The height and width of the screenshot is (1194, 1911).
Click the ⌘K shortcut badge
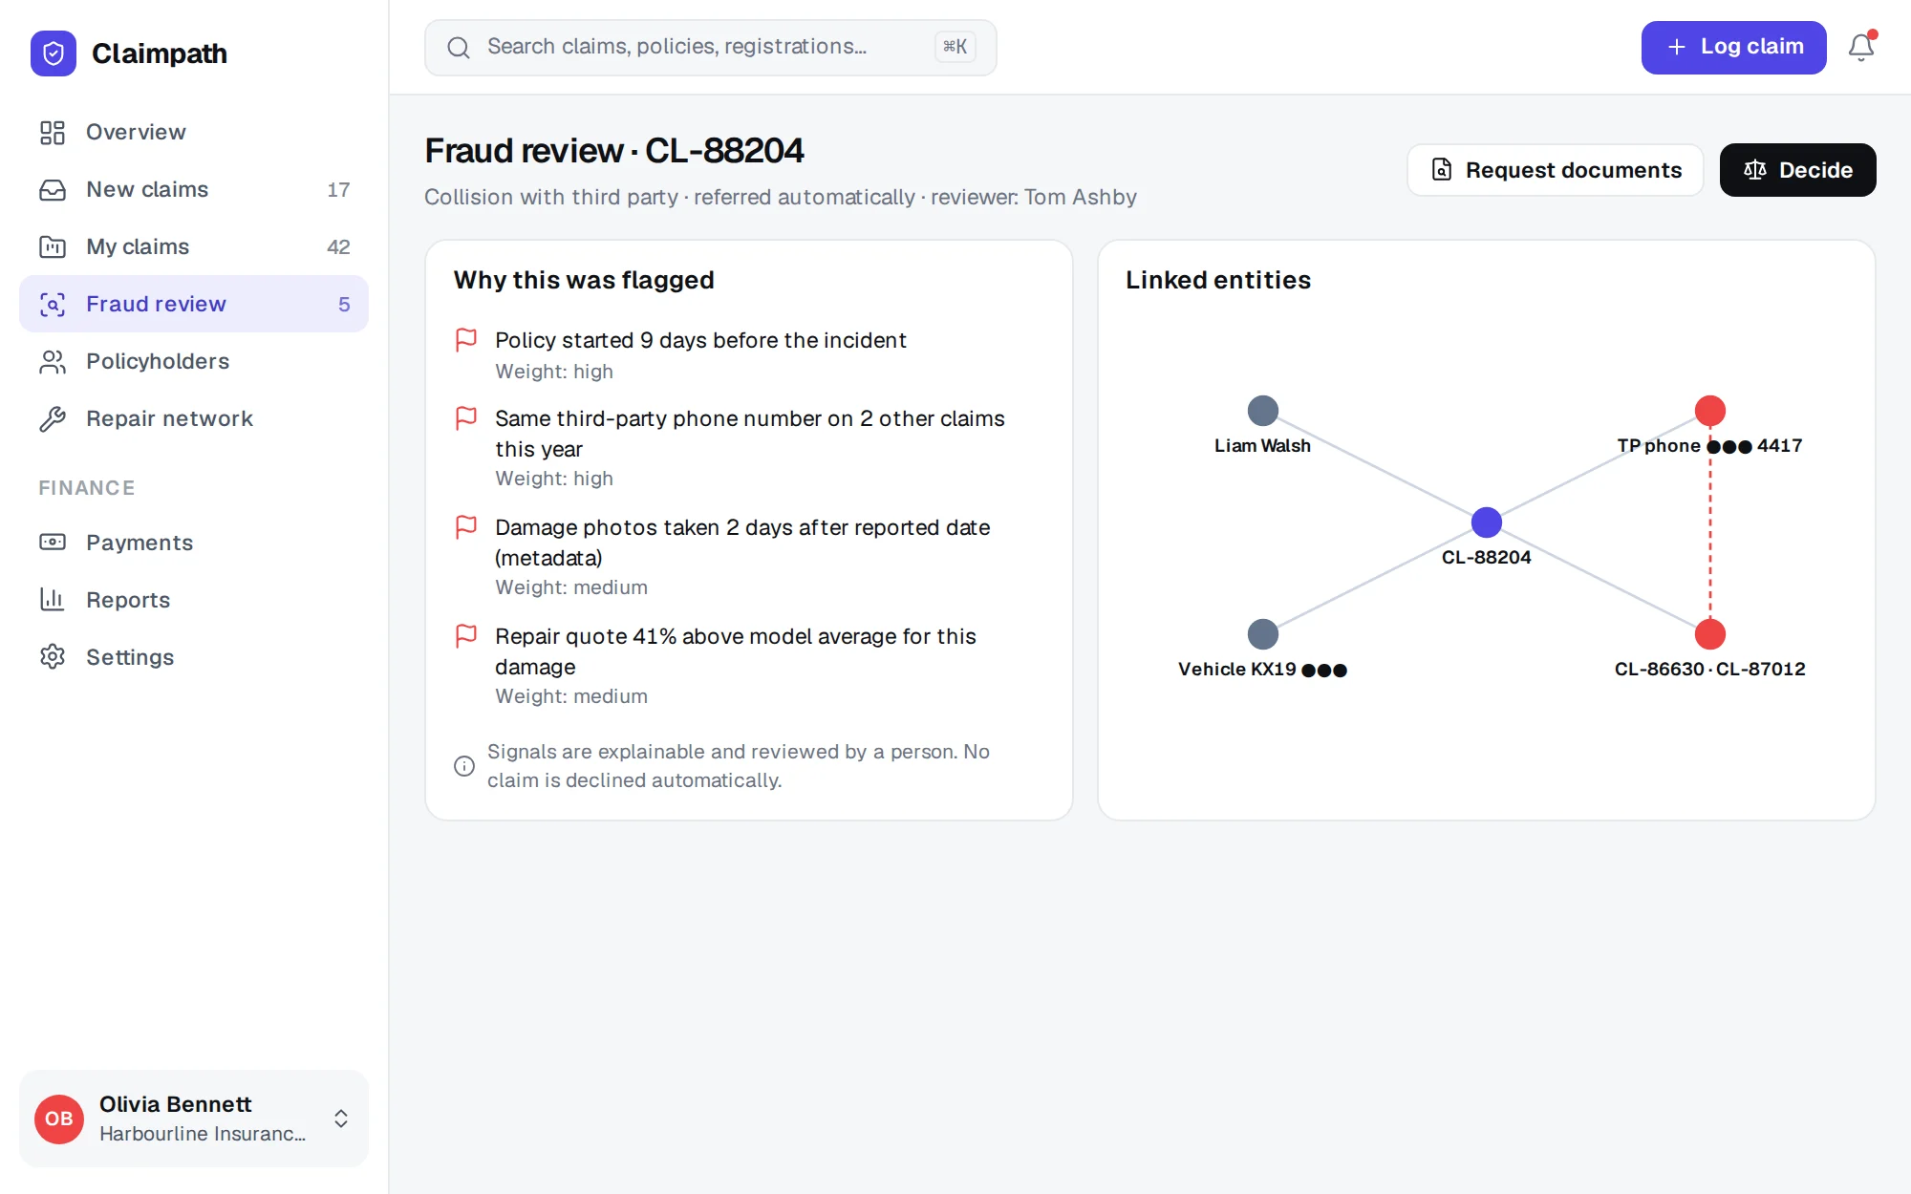pyautogui.click(x=955, y=47)
